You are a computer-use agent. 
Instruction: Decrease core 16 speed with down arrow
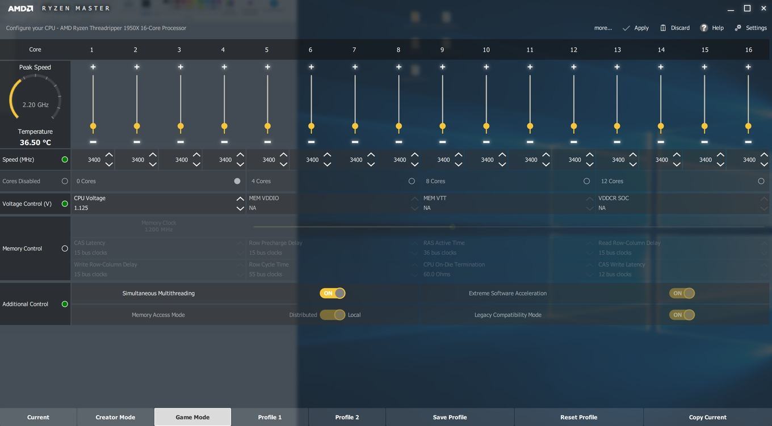pos(764,165)
